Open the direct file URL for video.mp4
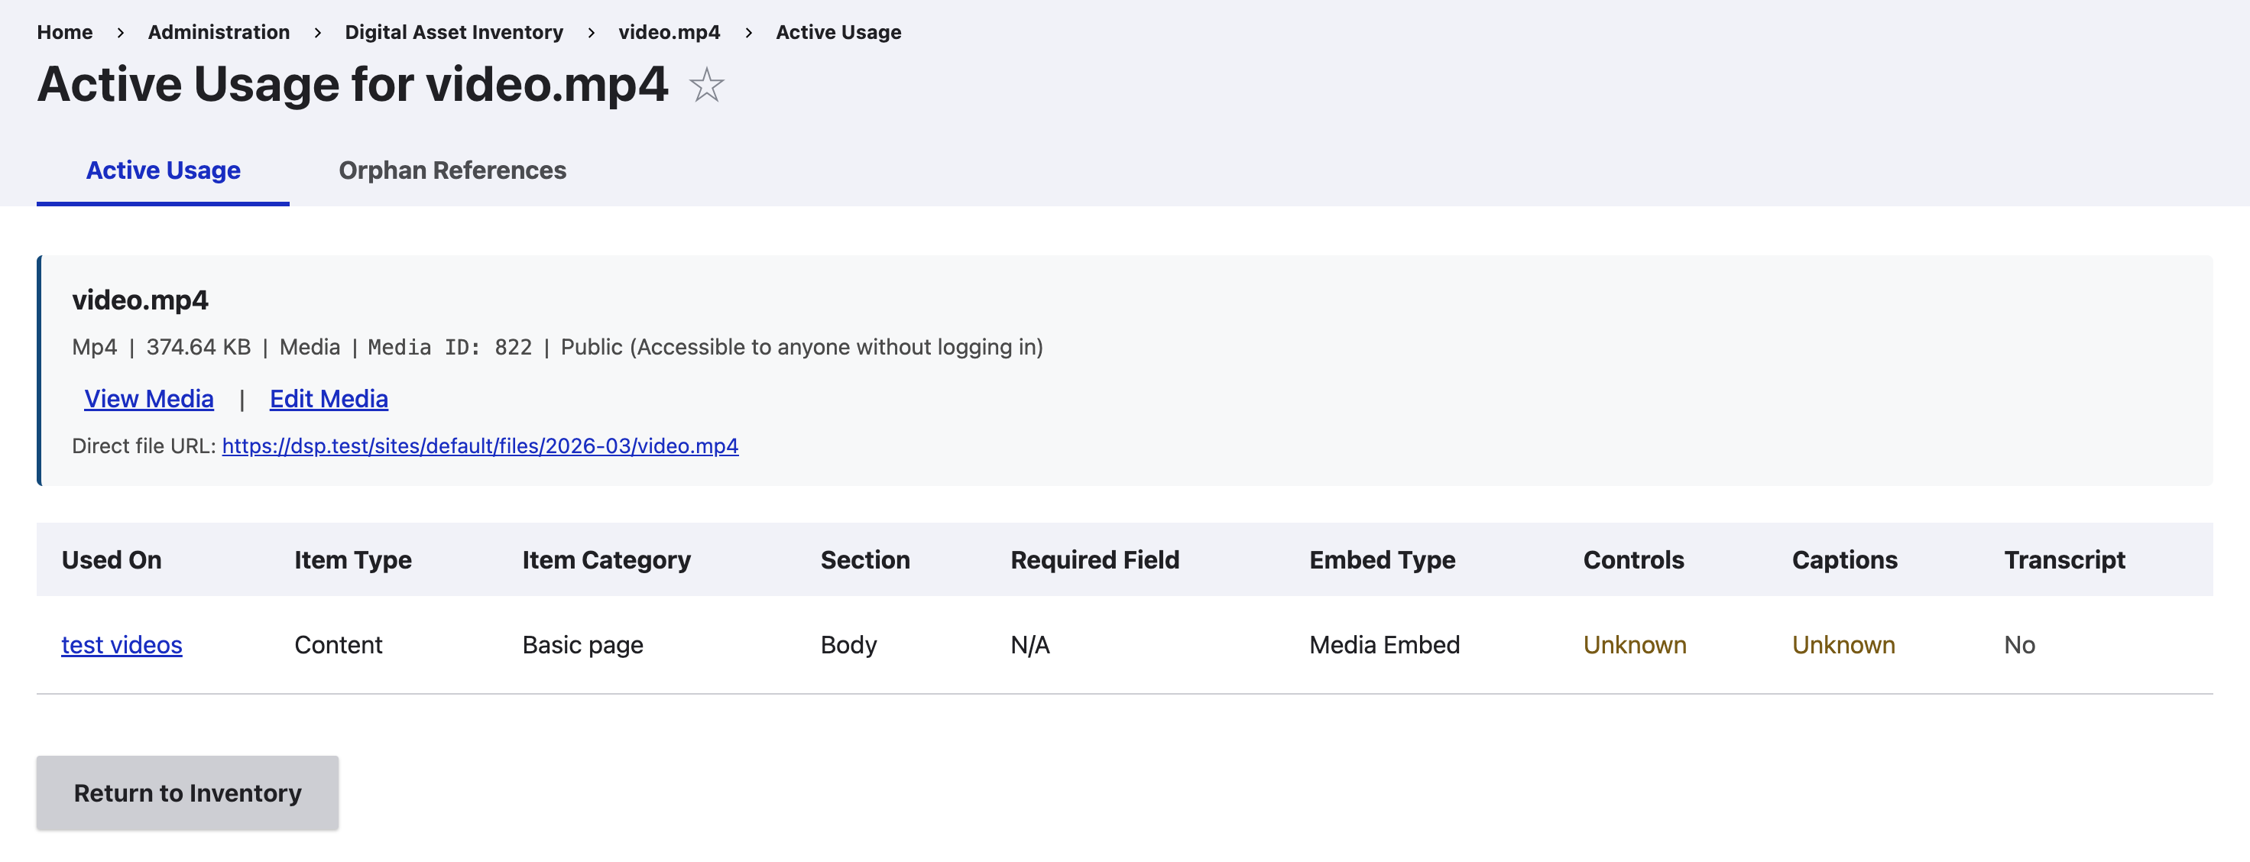 (481, 446)
